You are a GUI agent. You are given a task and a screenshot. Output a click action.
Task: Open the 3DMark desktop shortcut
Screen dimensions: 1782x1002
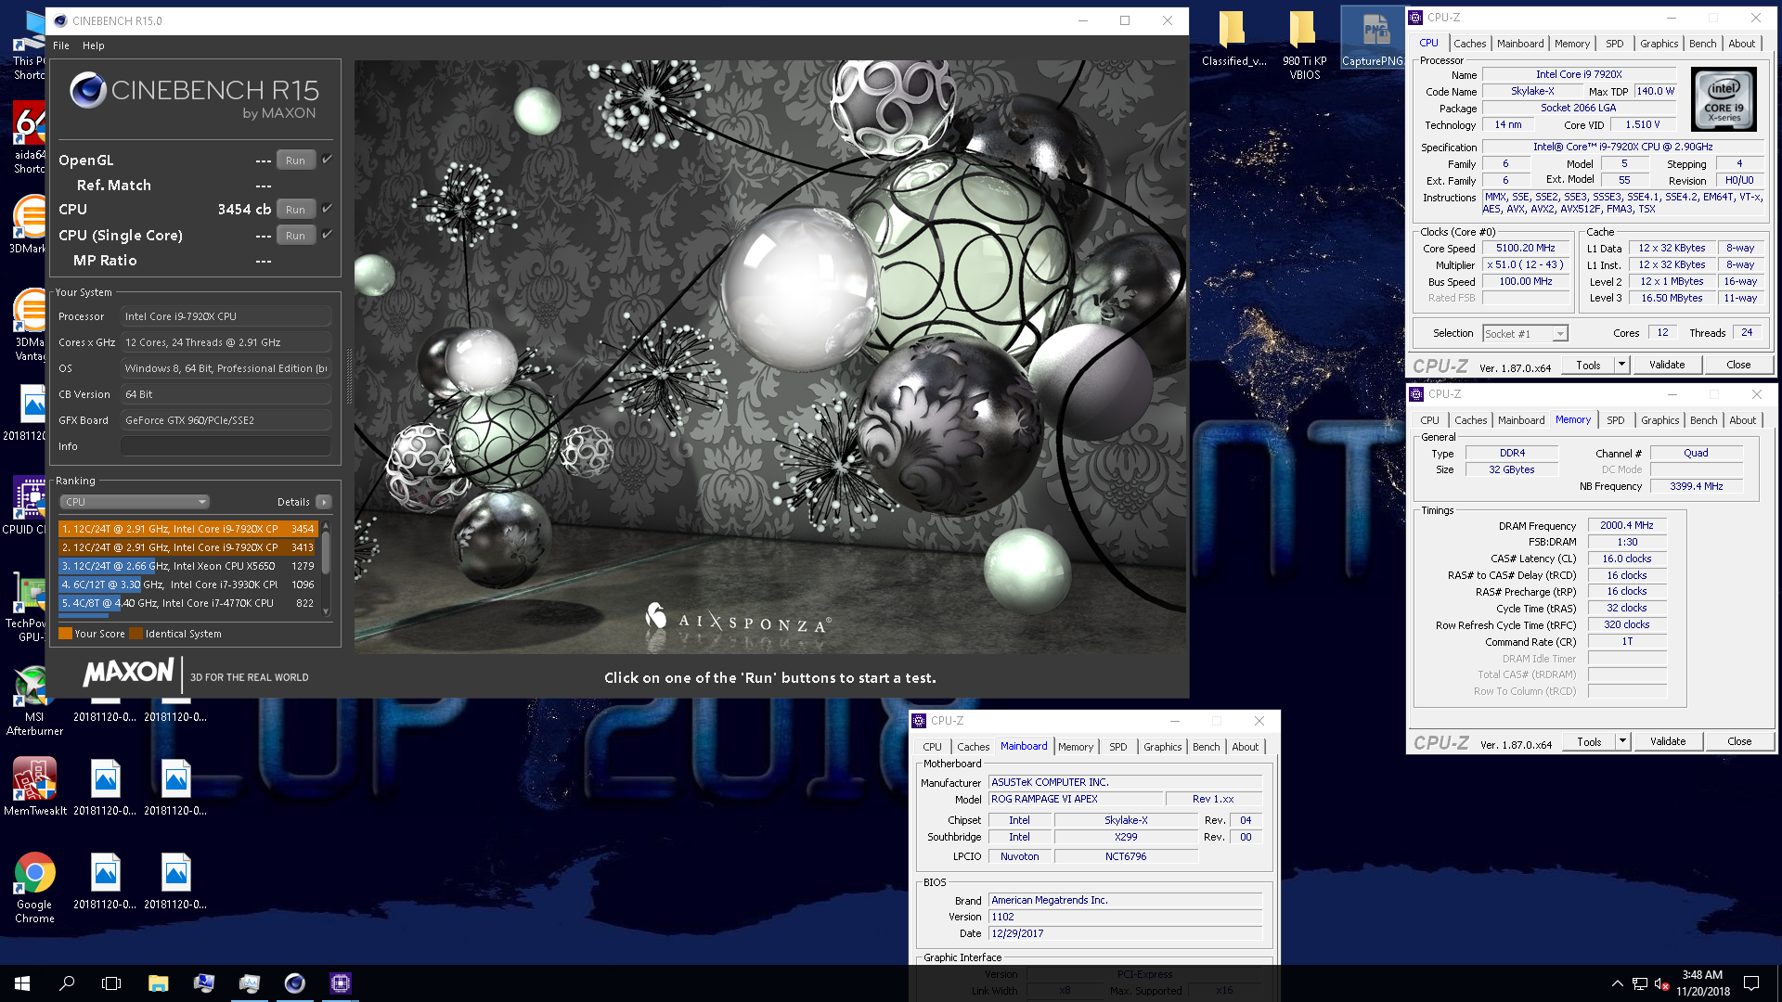point(29,224)
